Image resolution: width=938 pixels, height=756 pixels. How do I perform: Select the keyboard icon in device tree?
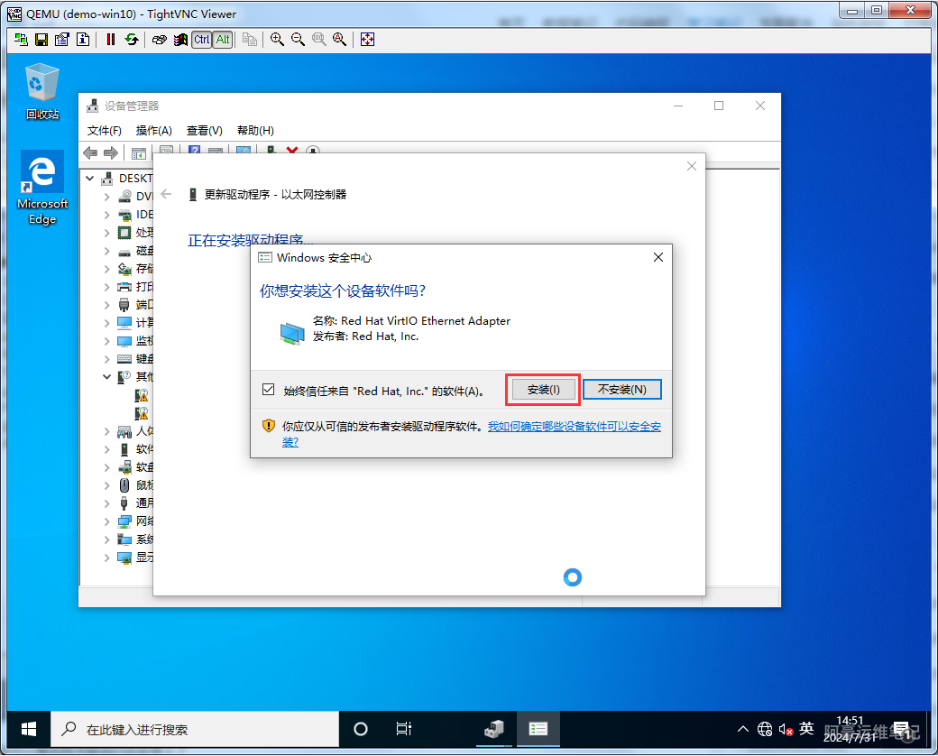coord(124,358)
